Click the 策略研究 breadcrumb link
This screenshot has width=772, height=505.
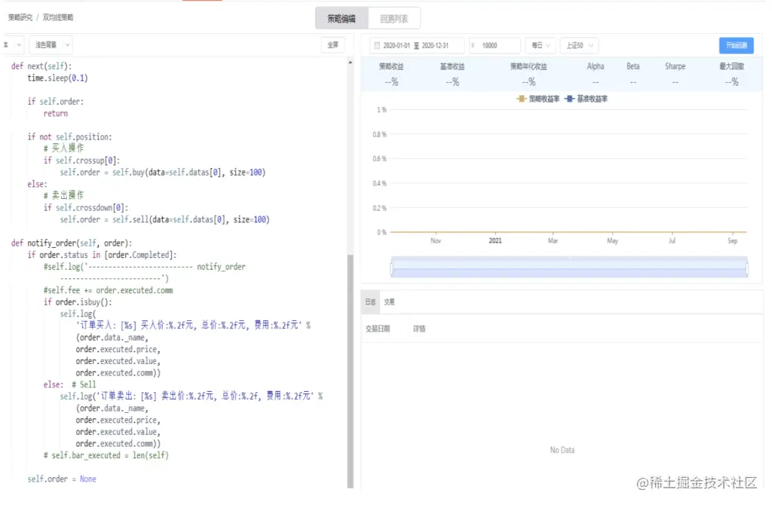click(x=20, y=18)
